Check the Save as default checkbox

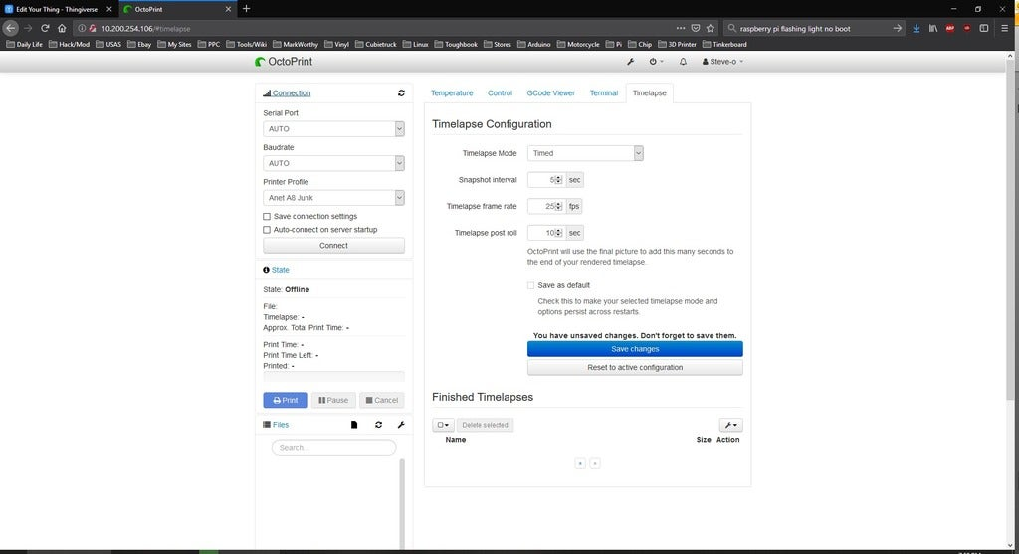pos(531,285)
